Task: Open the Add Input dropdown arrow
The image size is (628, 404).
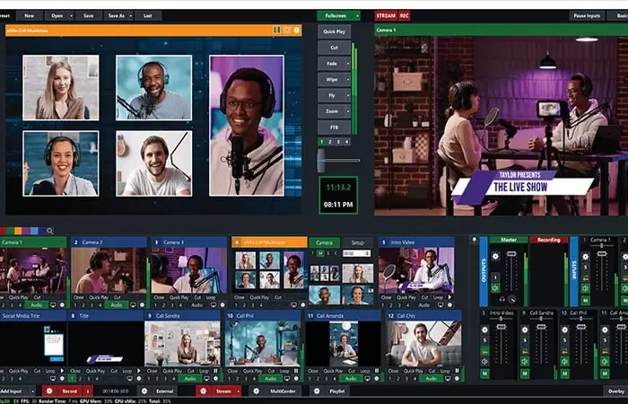Action: point(33,391)
